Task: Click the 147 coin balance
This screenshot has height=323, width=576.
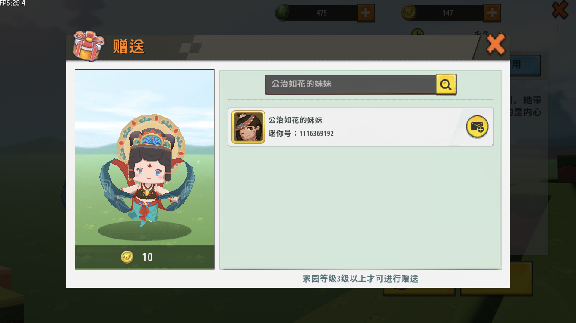Action: pyautogui.click(x=448, y=13)
